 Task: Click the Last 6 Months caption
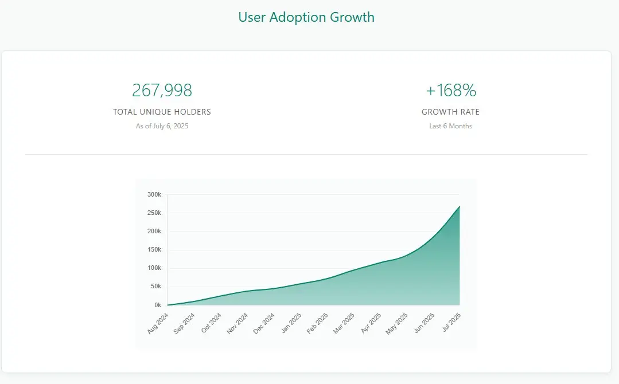click(x=450, y=126)
